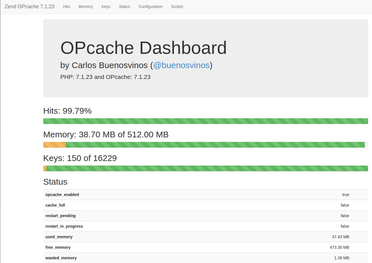Click the orange used segment of Memory bar
Image resolution: width=372 pixels, height=263 pixels.
[x=54, y=145]
